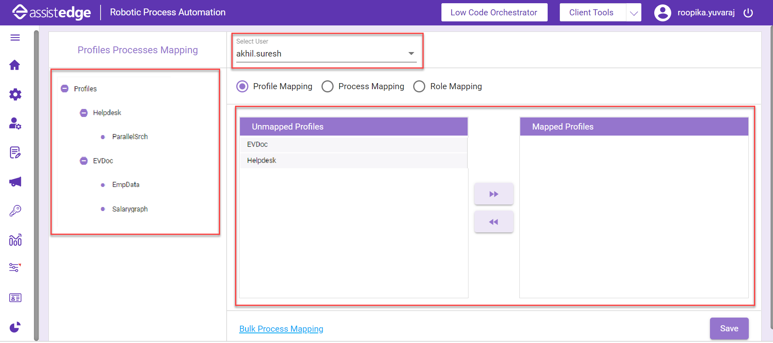
Task: Open the key credentials icon
Action: 15,211
